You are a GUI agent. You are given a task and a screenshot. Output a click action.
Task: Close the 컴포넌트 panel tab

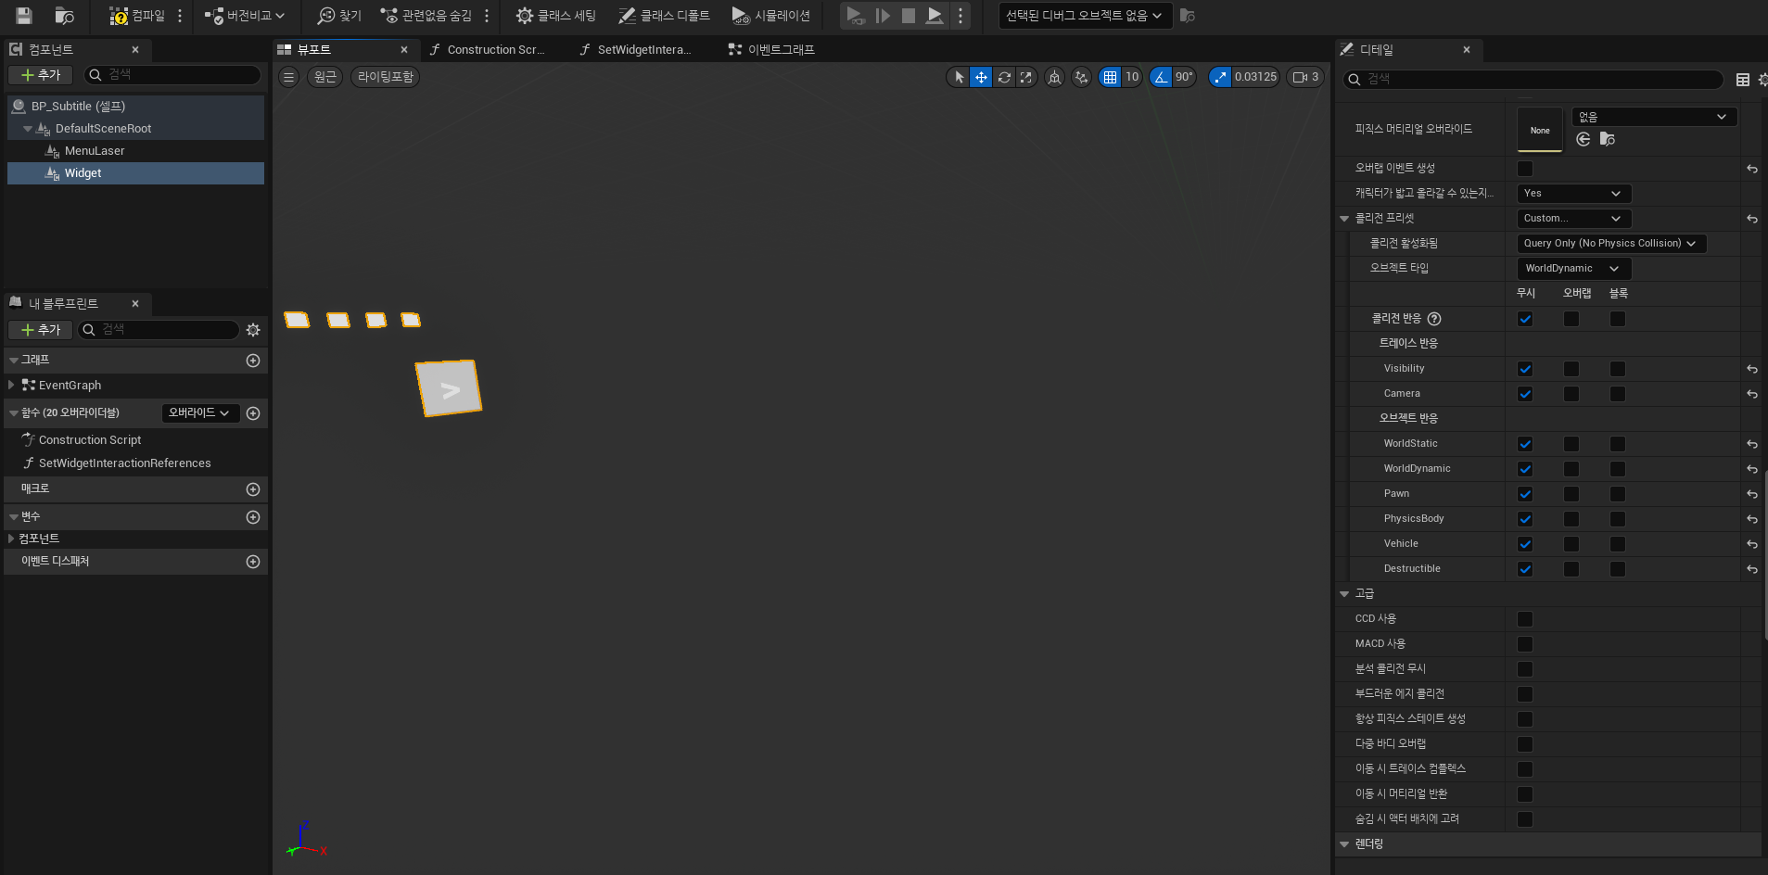point(135,50)
